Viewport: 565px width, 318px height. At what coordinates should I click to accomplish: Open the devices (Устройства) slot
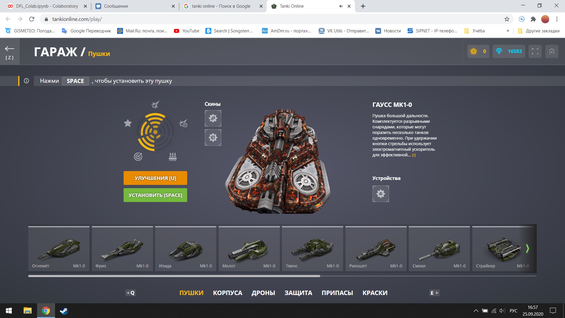click(x=381, y=194)
